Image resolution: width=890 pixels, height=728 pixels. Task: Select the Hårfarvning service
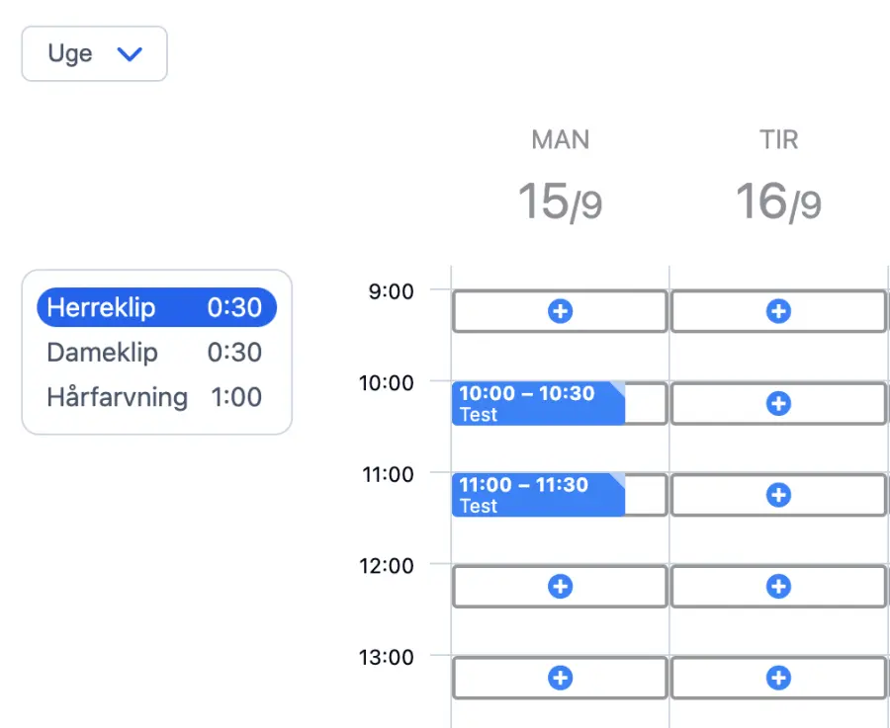pyautogui.click(x=156, y=397)
